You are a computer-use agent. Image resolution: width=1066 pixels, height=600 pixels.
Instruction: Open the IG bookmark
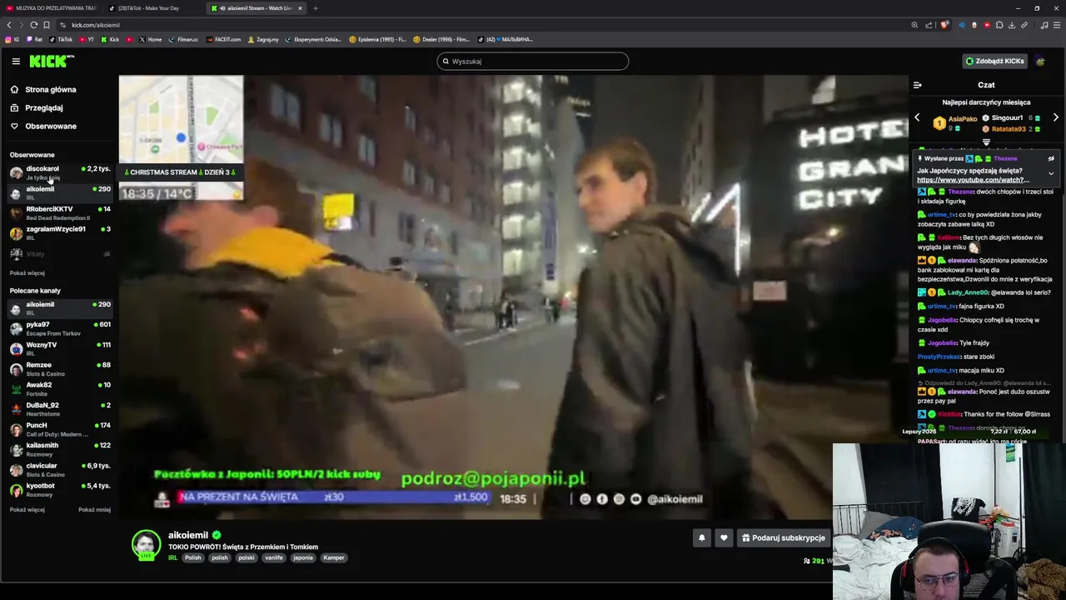(12, 39)
